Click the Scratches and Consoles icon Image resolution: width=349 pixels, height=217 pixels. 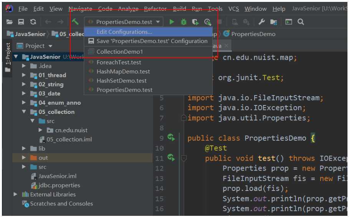coord(25,204)
